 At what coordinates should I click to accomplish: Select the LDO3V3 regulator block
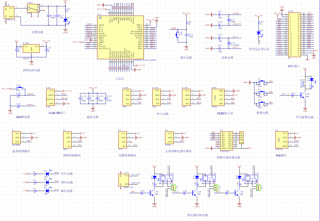pos(31,48)
